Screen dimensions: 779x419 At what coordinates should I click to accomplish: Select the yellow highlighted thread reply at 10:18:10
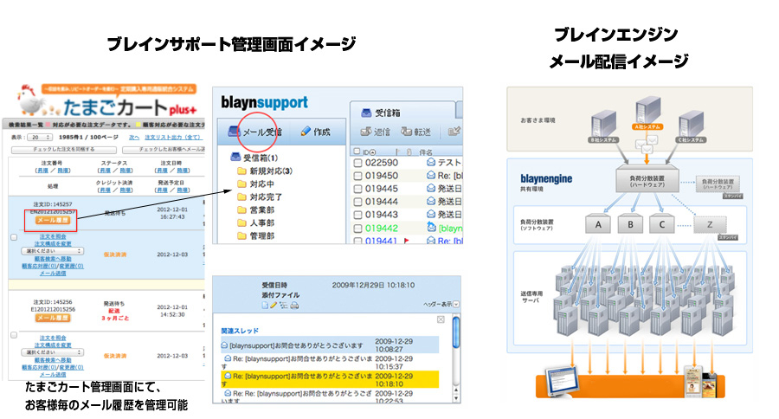(x=330, y=379)
